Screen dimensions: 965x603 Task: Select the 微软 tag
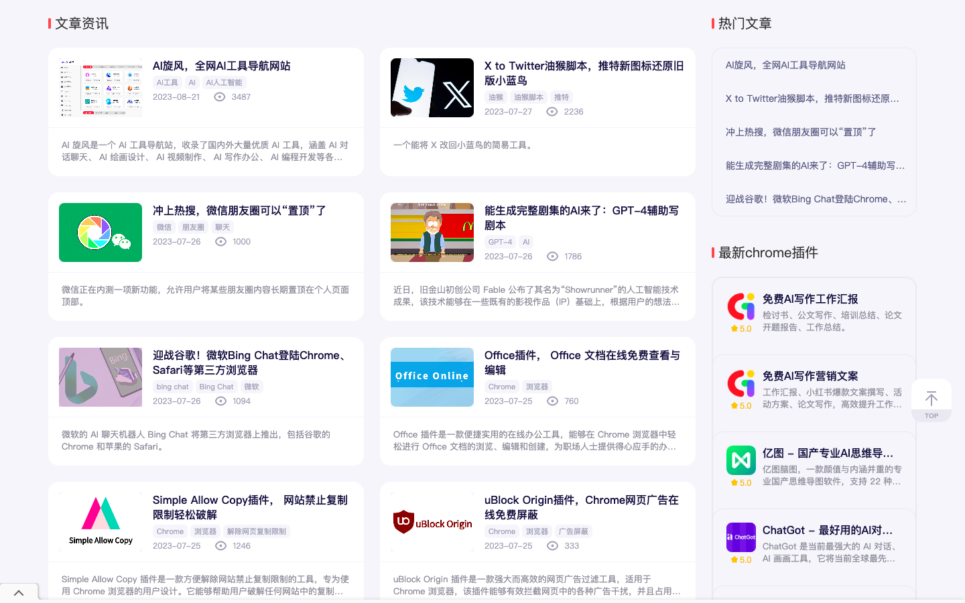pyautogui.click(x=251, y=387)
